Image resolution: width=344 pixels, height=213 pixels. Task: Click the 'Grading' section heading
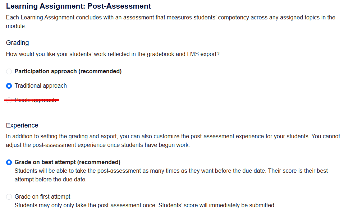pyautogui.click(x=17, y=43)
